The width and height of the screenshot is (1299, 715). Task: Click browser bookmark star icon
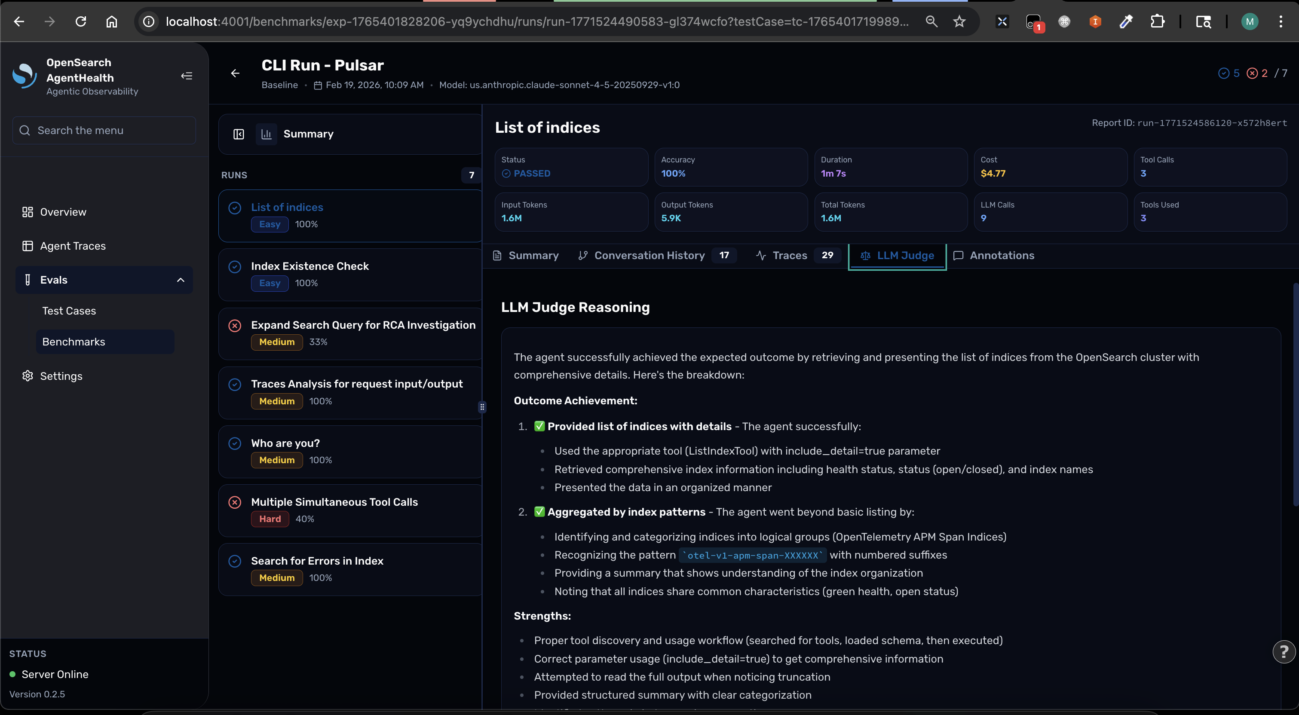click(x=959, y=21)
